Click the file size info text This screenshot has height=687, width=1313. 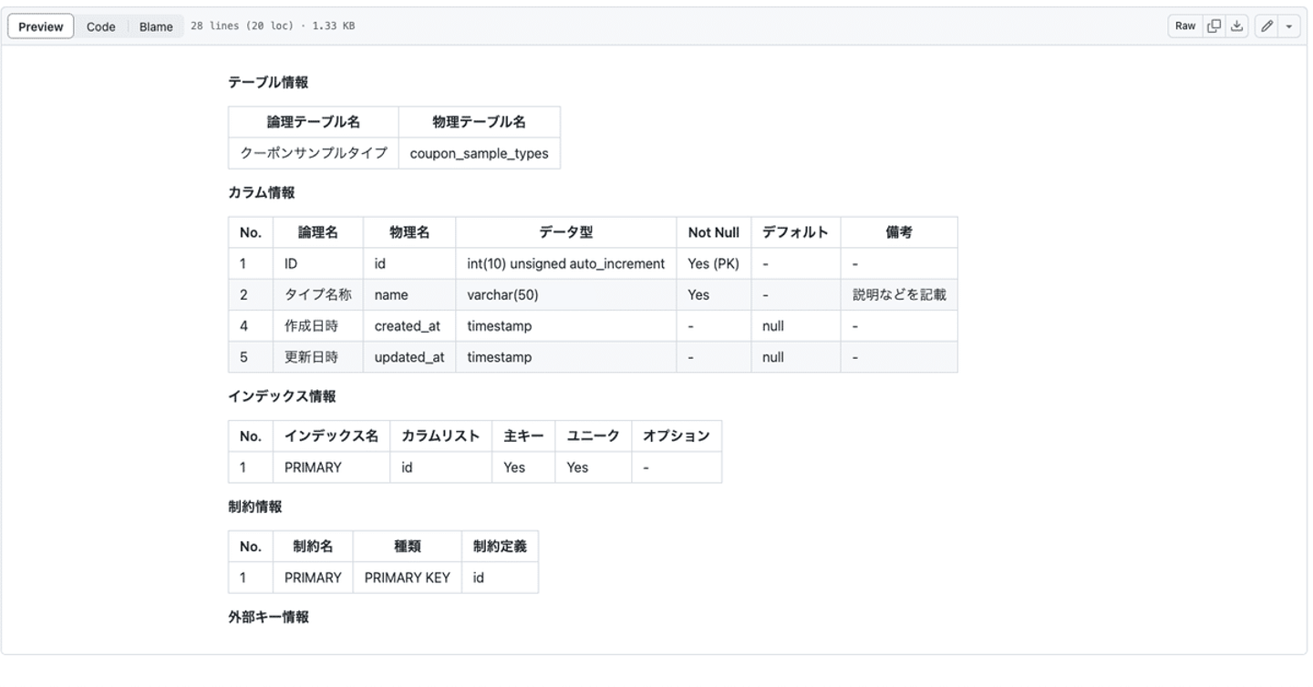(x=273, y=26)
